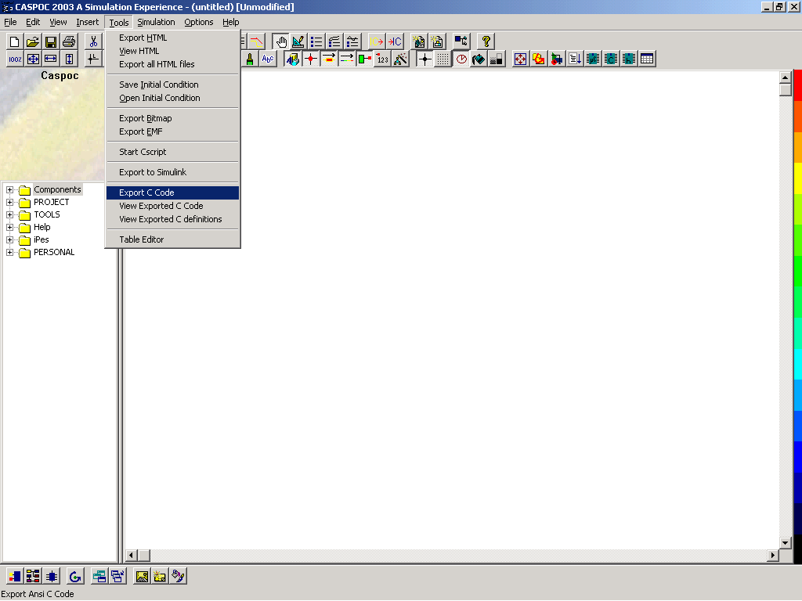Click the 123 numbering icon
Screen dimensions: 802x601
tap(382, 59)
